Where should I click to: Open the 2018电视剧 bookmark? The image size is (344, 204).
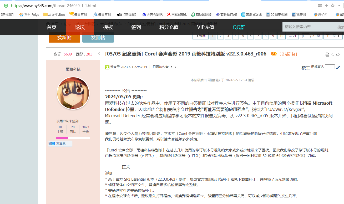(x=277, y=14)
